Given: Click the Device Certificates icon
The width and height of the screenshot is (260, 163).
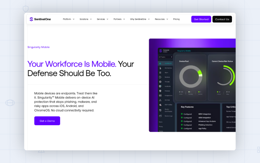Looking at the screenshot, I should tap(160, 110).
